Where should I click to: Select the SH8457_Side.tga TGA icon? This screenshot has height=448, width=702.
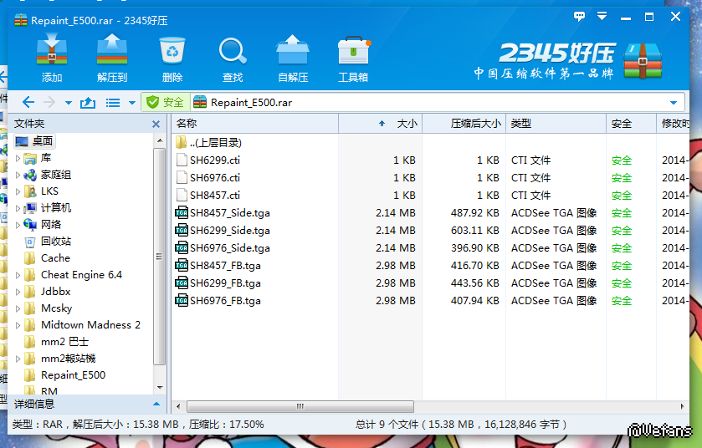182,212
